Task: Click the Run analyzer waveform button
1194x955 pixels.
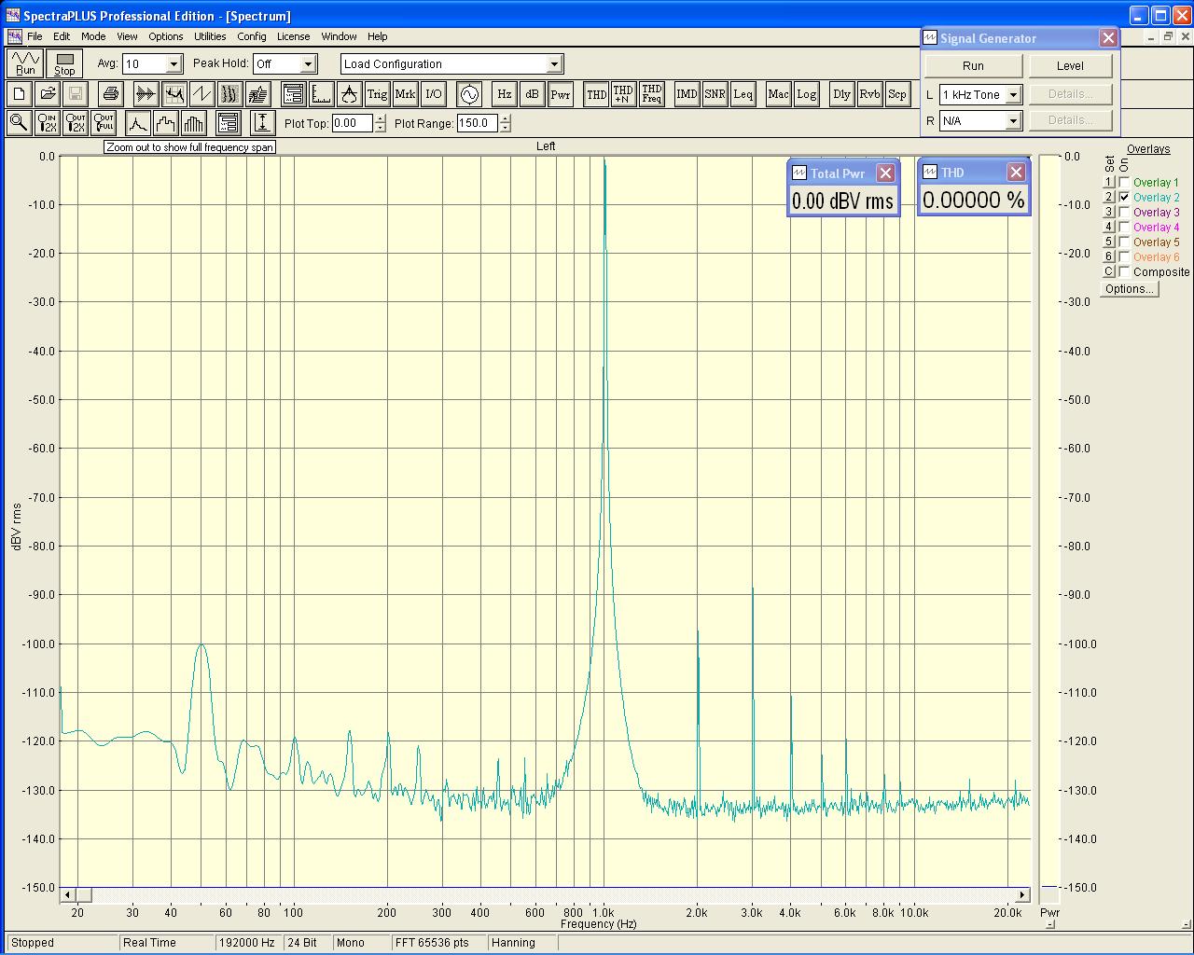Action: point(25,63)
